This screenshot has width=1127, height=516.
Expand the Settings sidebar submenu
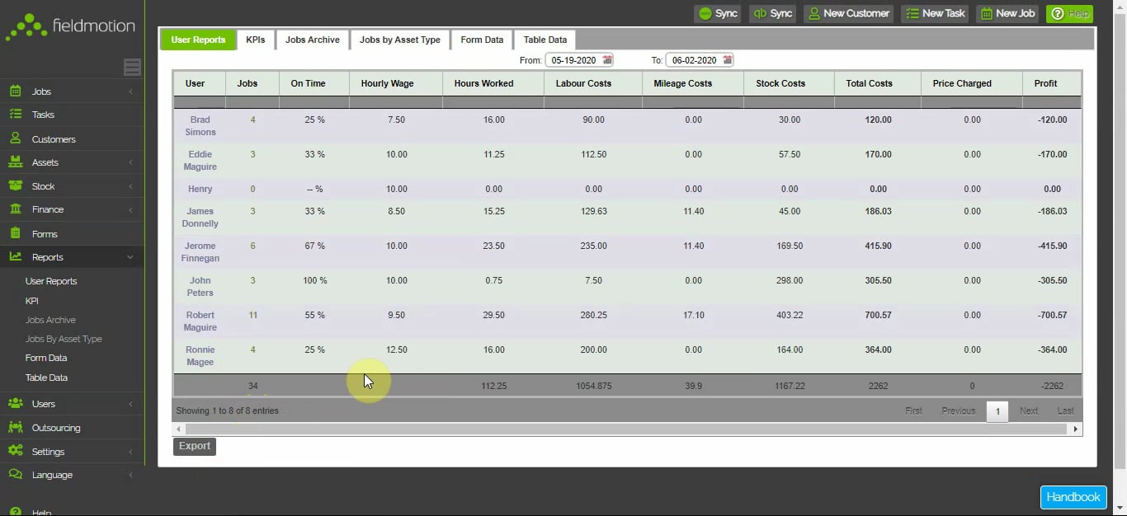130,452
